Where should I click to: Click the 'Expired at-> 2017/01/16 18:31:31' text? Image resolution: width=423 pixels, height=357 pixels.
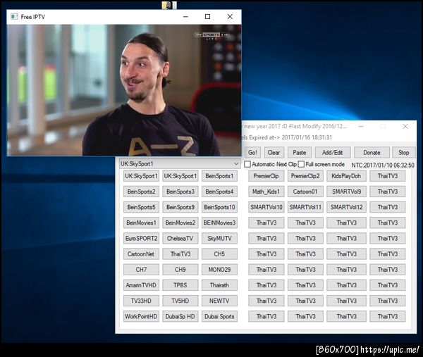pyautogui.click(x=290, y=137)
